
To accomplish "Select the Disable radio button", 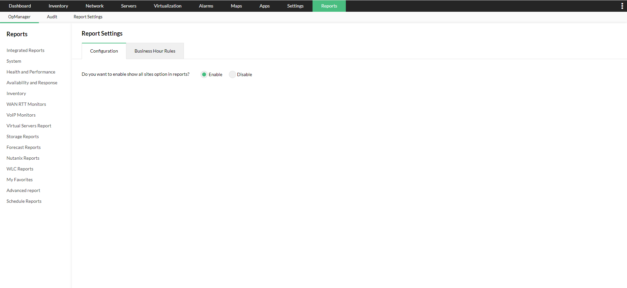I will (x=232, y=74).
